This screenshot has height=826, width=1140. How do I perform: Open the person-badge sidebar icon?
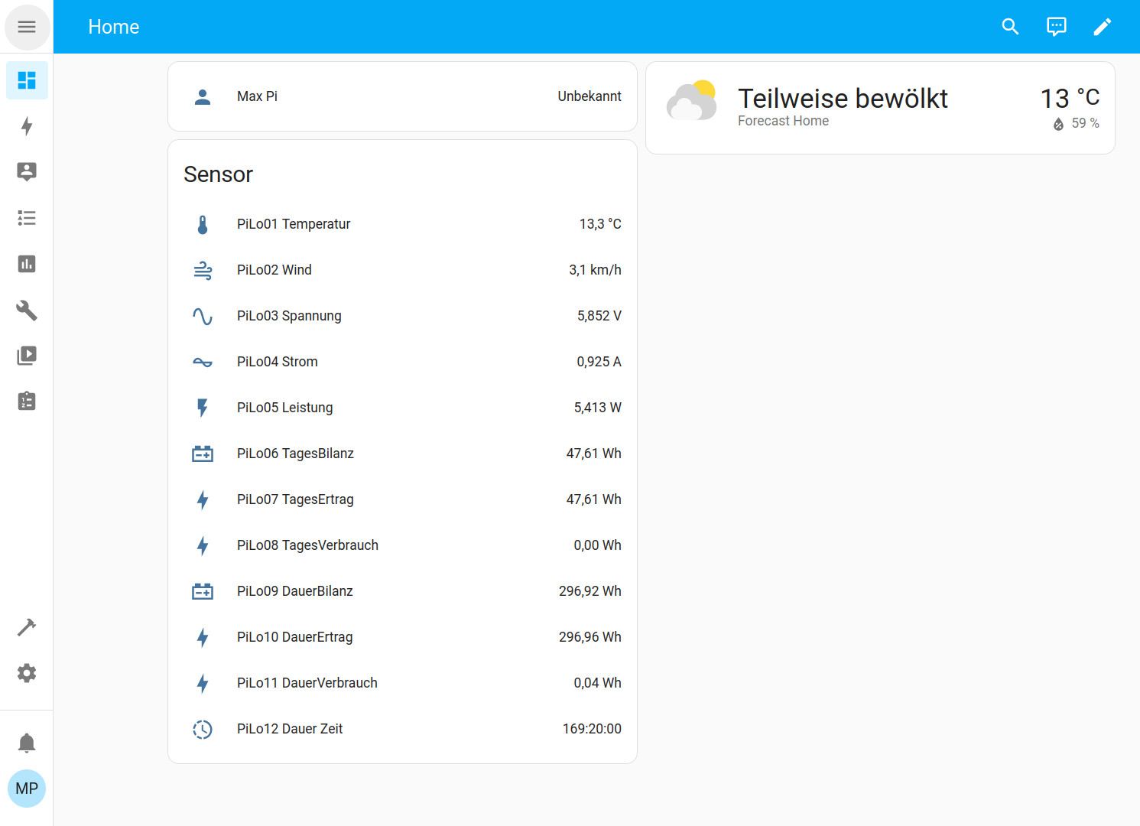[x=27, y=172]
